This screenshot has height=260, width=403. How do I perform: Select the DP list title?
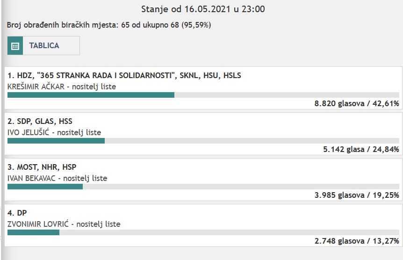coord(17,213)
